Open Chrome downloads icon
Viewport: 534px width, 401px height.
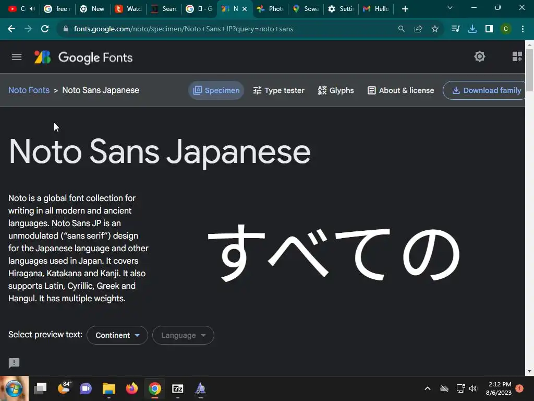472,29
